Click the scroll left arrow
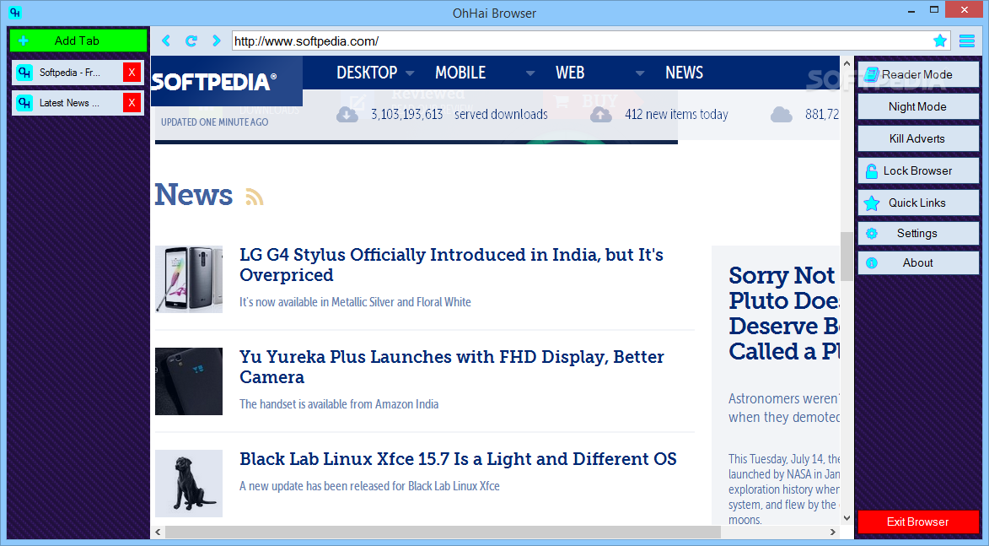This screenshot has width=989, height=546. tap(158, 532)
